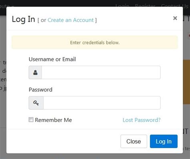
Task: Click the Password field label
Action: (40, 90)
